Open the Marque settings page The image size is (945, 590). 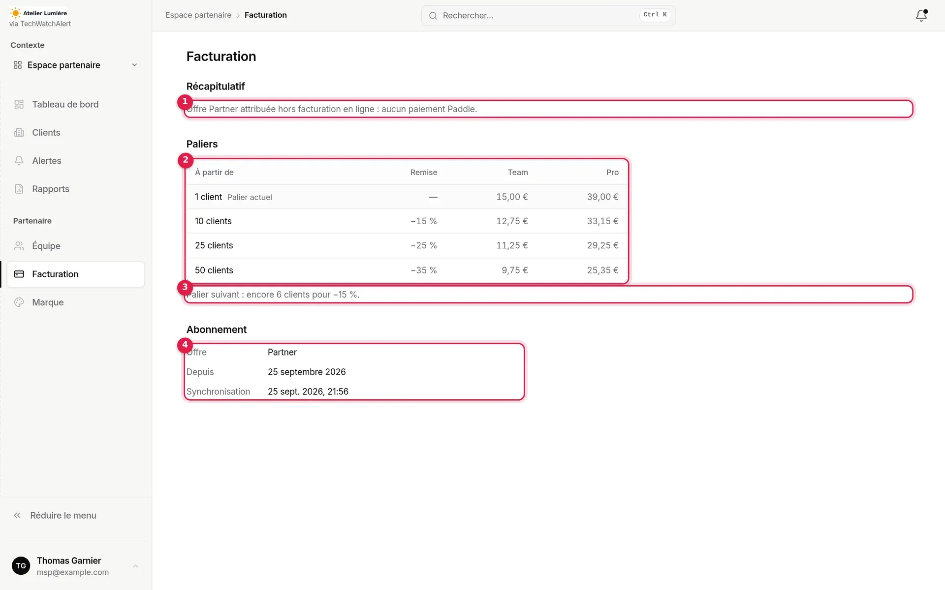click(x=76, y=302)
